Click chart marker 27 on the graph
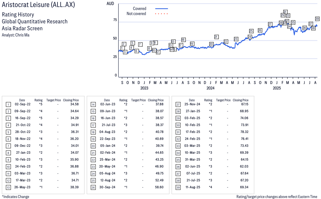 270,24
